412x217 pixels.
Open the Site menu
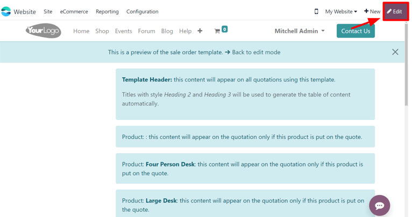coord(48,11)
